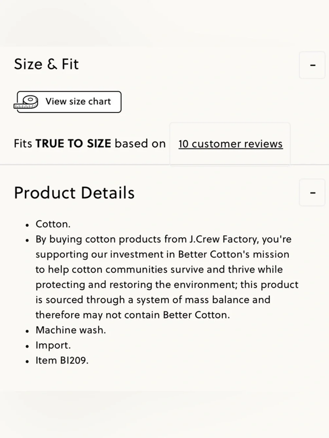The height and width of the screenshot is (438, 329).
Task: Collapse the Product Details section
Action: [x=312, y=193]
